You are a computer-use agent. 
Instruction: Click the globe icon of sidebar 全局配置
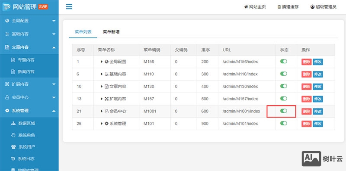(x=7, y=21)
